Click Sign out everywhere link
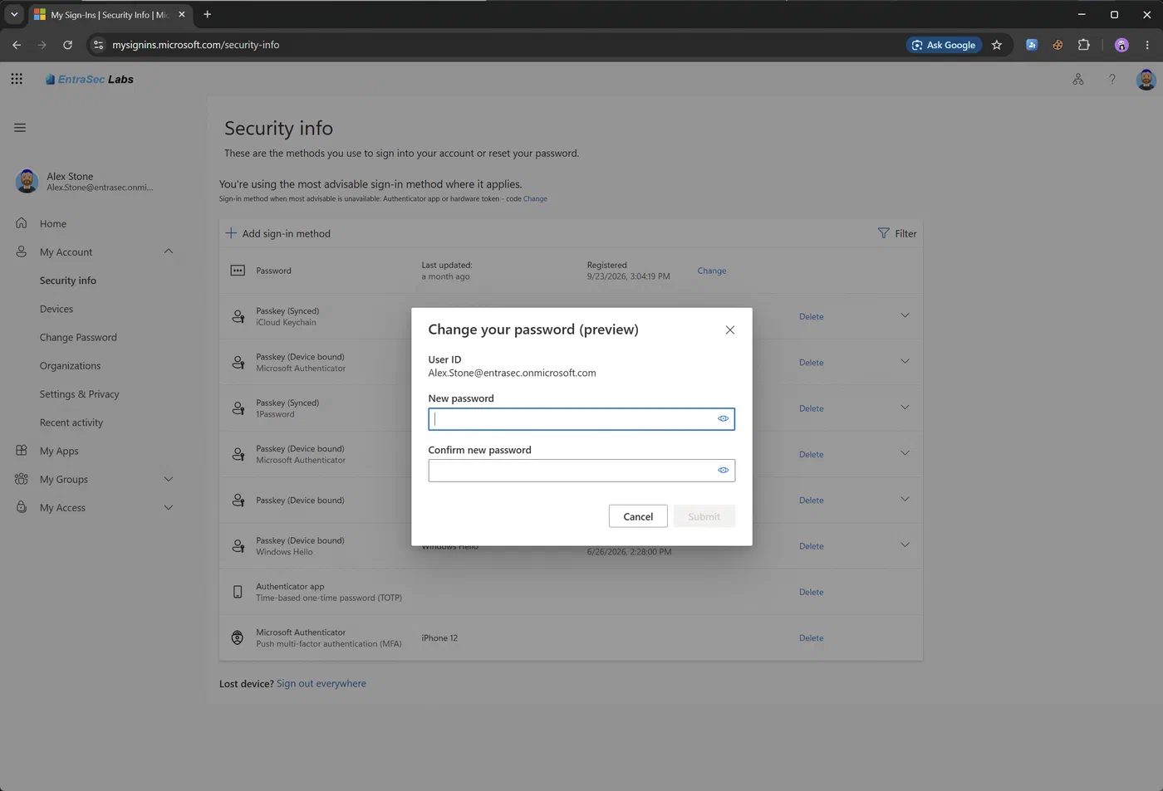The height and width of the screenshot is (791, 1163). pyautogui.click(x=321, y=684)
